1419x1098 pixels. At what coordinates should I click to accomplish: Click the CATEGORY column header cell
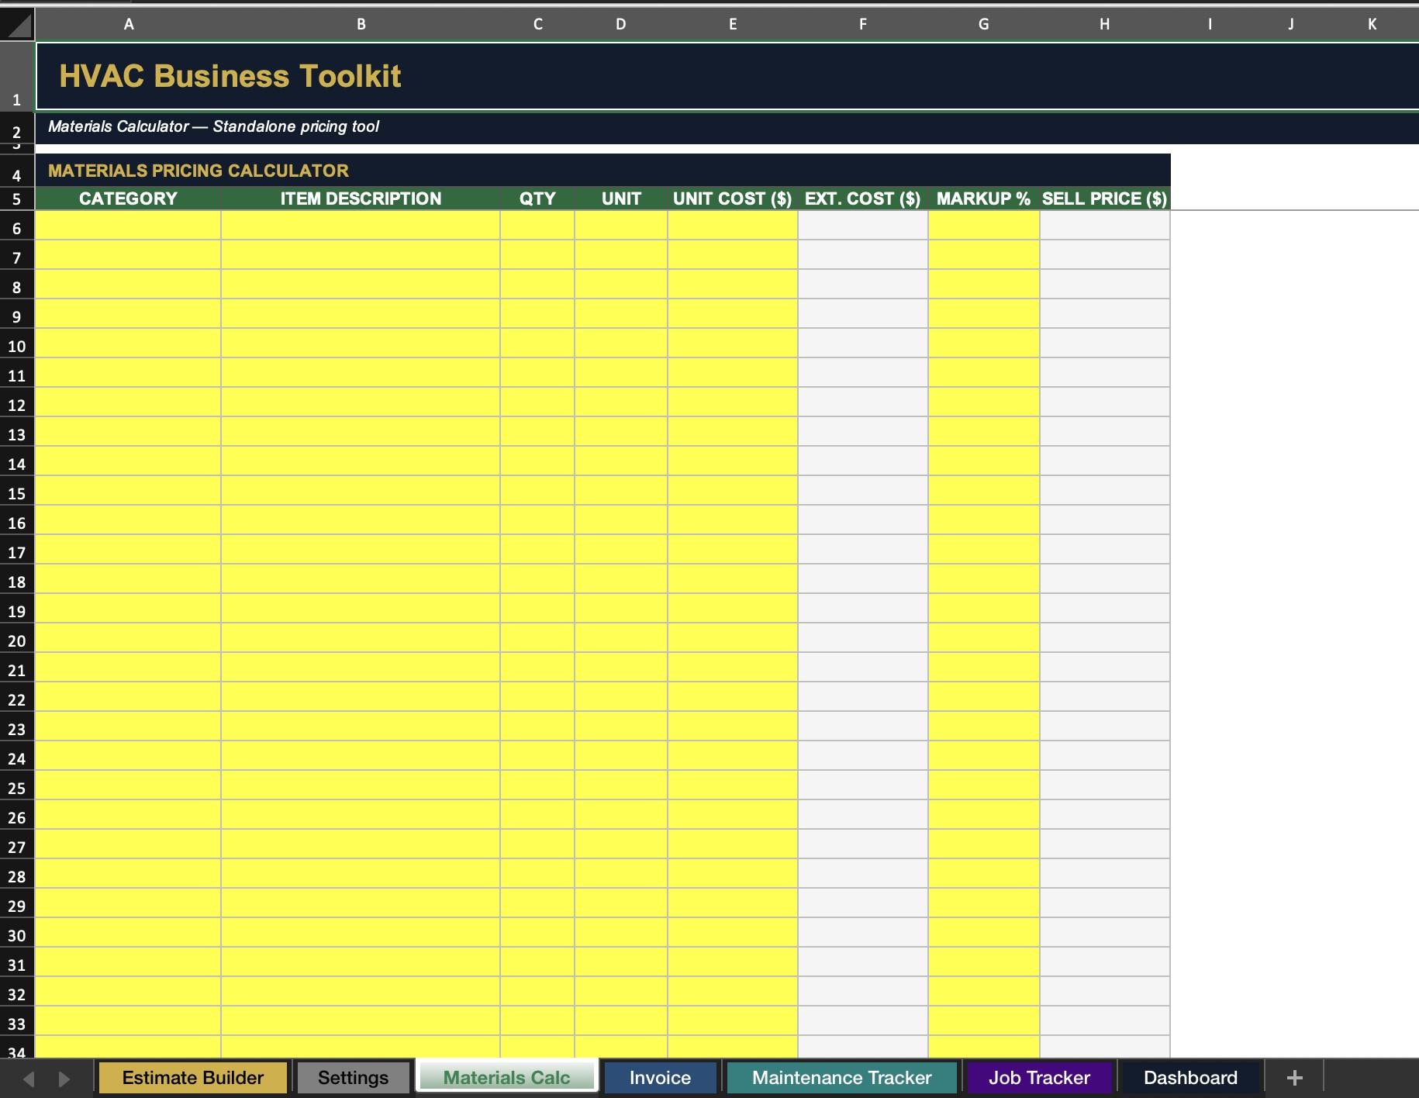click(128, 199)
